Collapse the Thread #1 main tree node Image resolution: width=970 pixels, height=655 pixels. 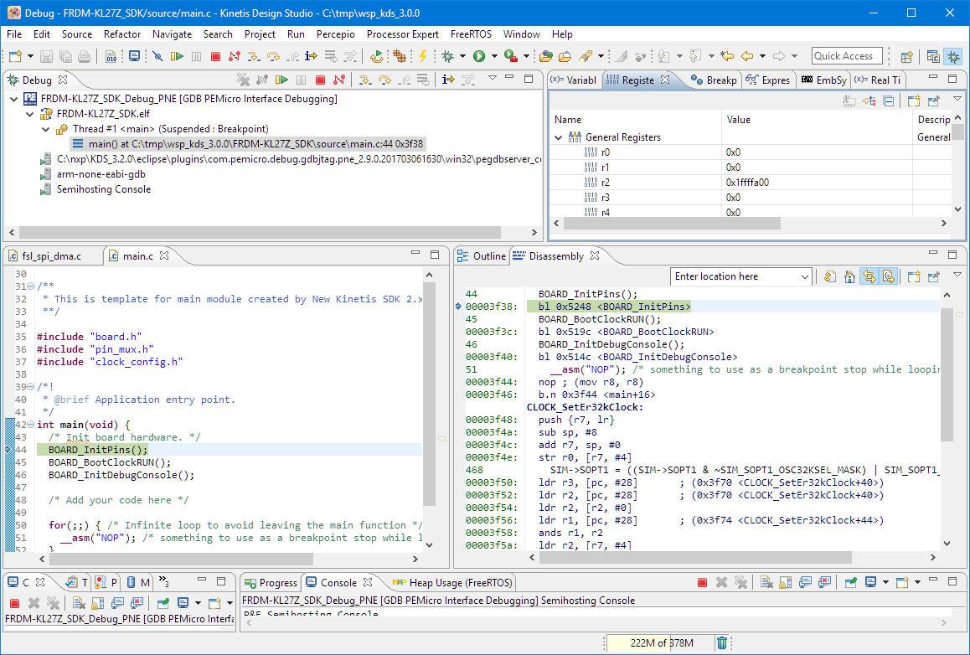pos(45,129)
